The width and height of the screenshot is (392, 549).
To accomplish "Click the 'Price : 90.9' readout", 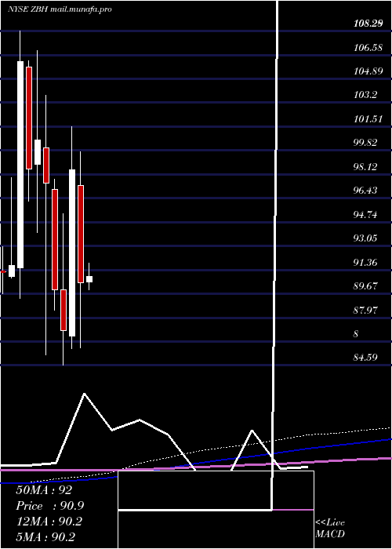I will [x=49, y=506].
